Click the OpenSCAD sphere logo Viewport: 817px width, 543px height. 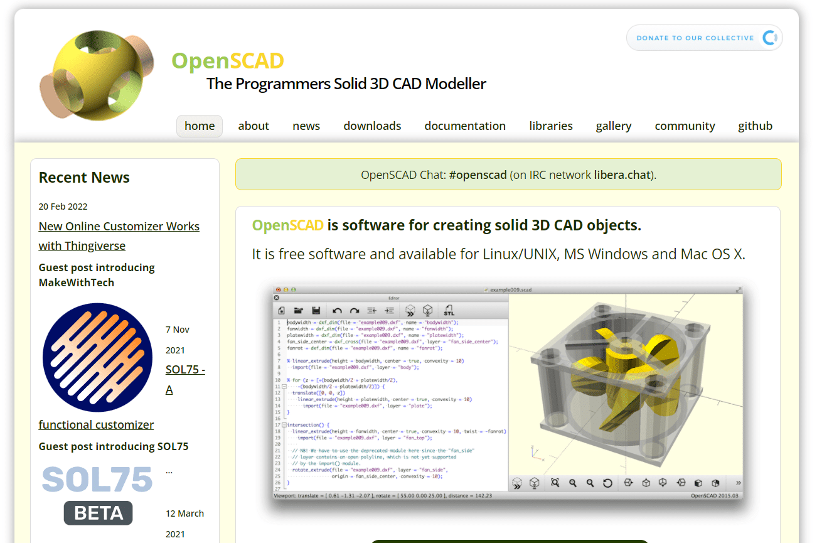coord(96,75)
